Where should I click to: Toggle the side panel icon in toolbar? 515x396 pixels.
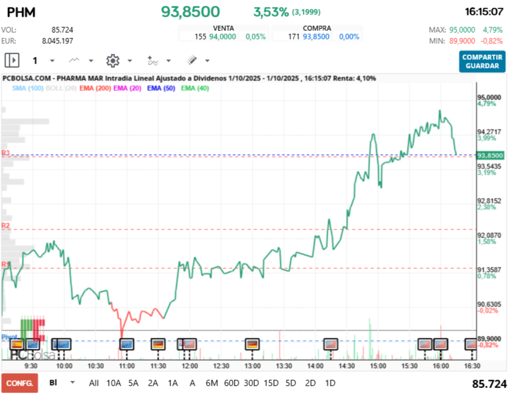click(12, 60)
